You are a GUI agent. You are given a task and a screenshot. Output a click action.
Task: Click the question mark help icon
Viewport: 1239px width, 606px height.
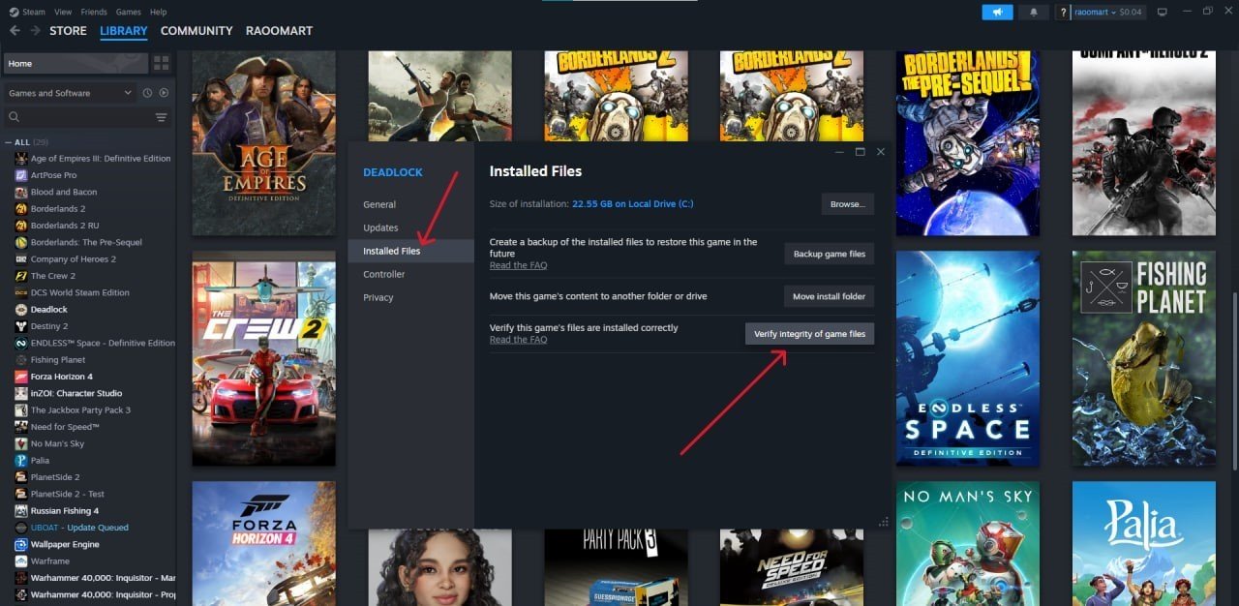(1064, 12)
